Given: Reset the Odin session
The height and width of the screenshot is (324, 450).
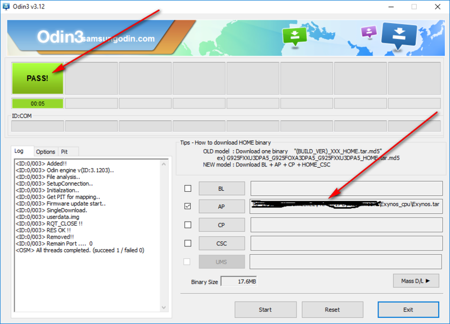Looking at the screenshot, I should click(332, 309).
